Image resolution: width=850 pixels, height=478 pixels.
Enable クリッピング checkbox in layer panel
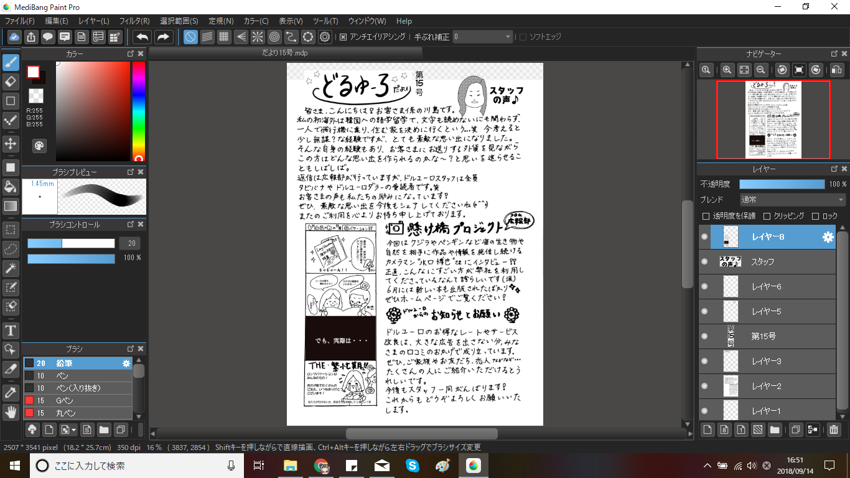click(x=767, y=216)
